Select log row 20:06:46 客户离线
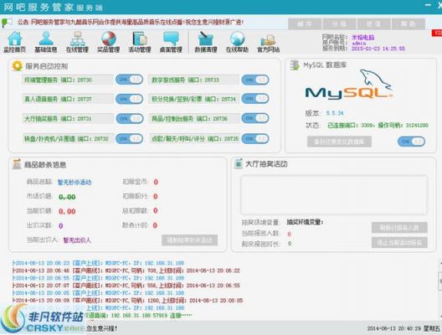The height and width of the screenshot is (335, 442). pyautogui.click(x=126, y=271)
